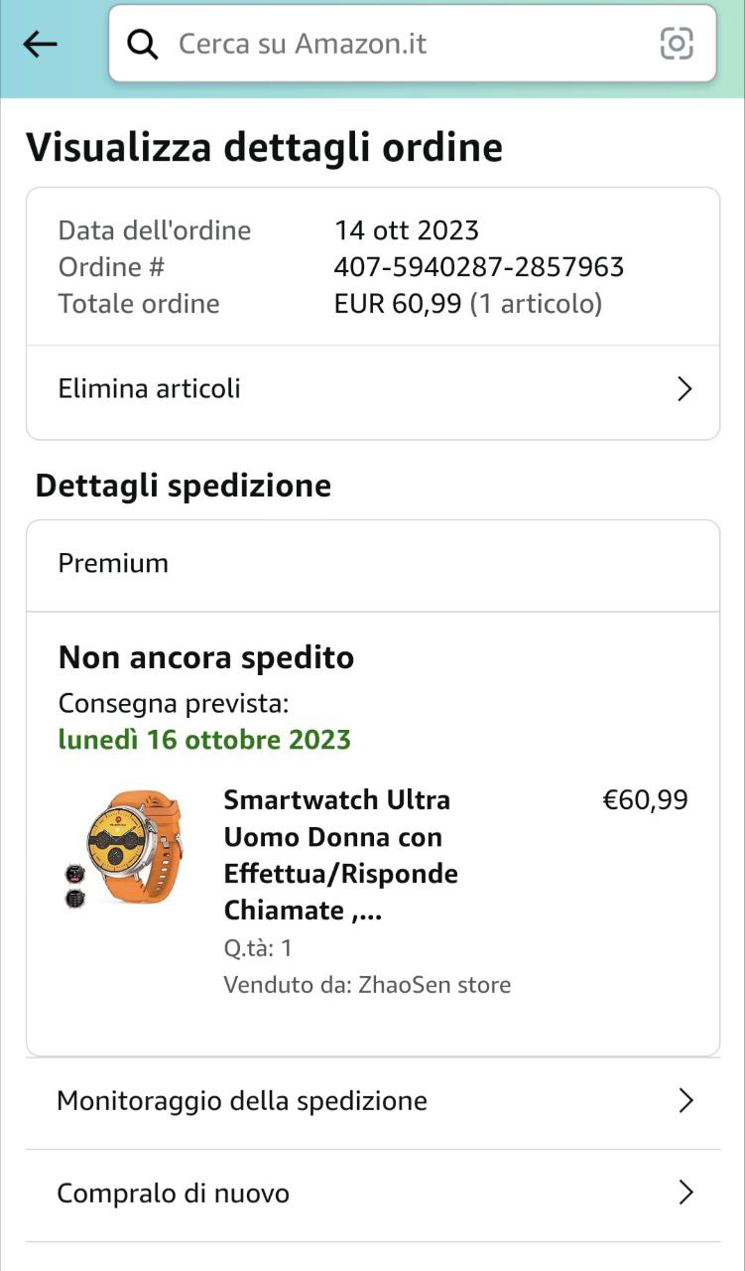The width and height of the screenshot is (745, 1271).
Task: Focus the Cerca su Amazon.it field
Action: [x=397, y=44]
